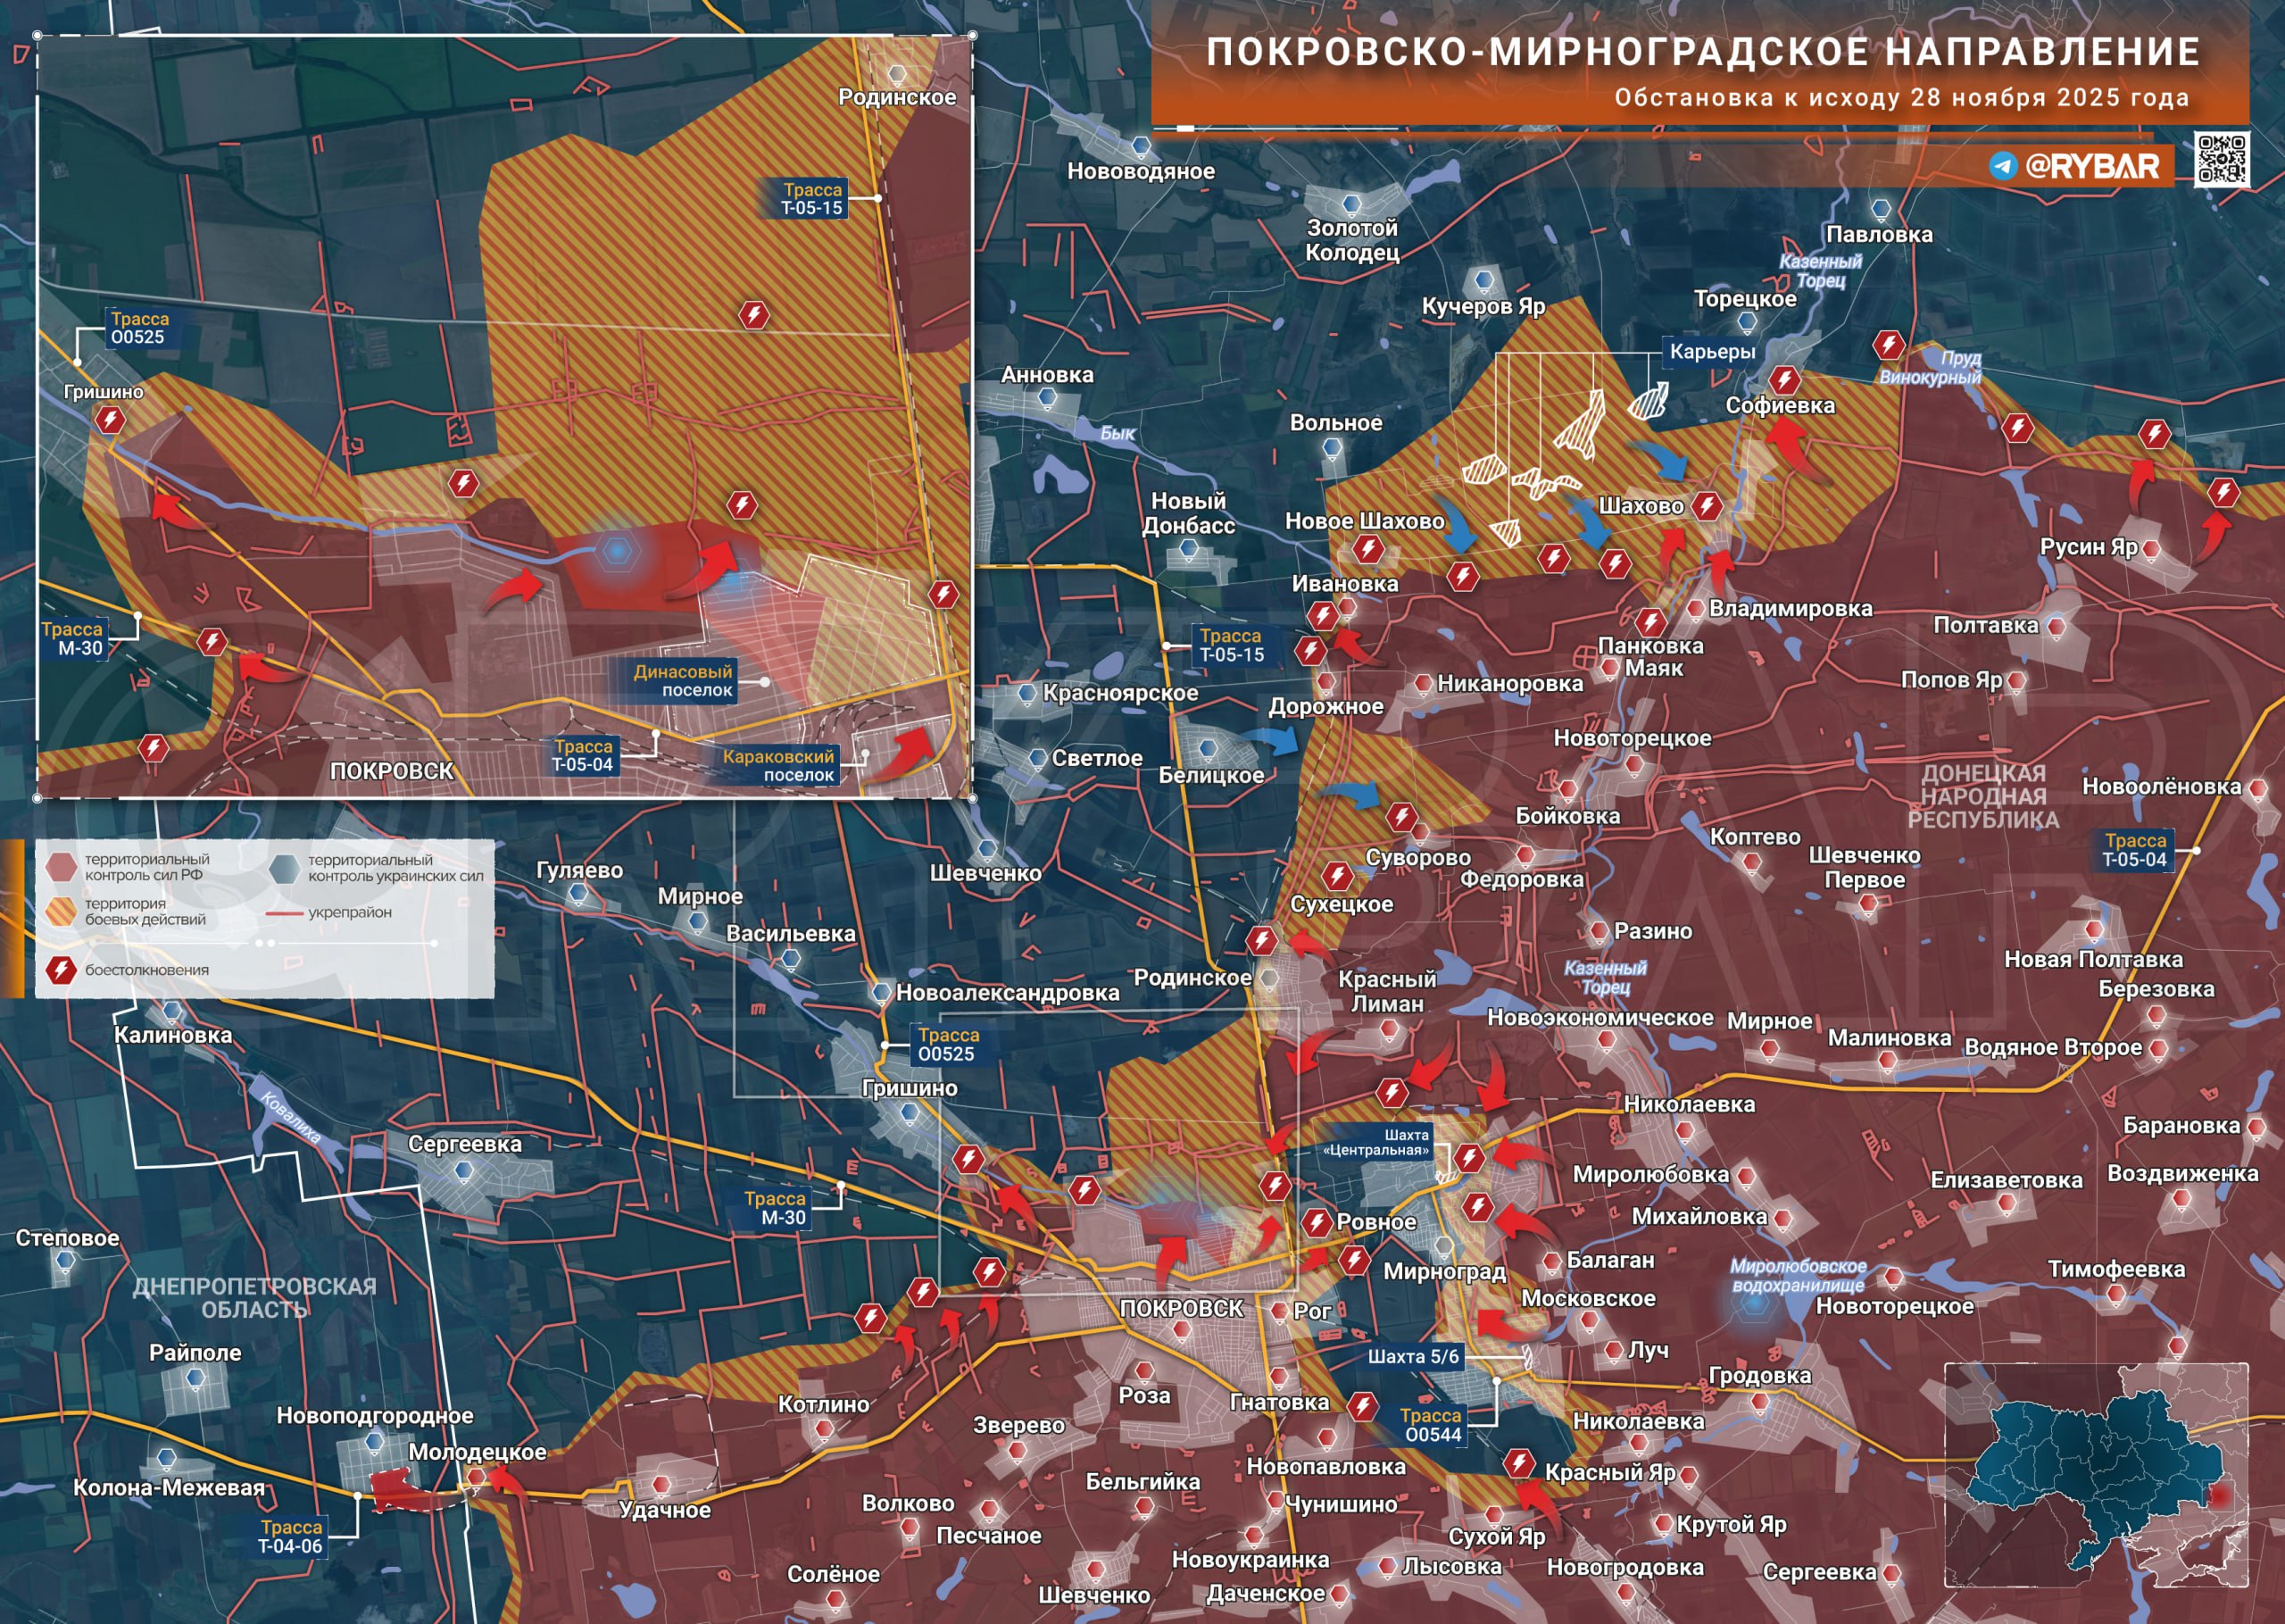Screen dimensions: 2285x1624
Task: Click the blue hexagon marker above Павловка
Action: [x=1882, y=210]
